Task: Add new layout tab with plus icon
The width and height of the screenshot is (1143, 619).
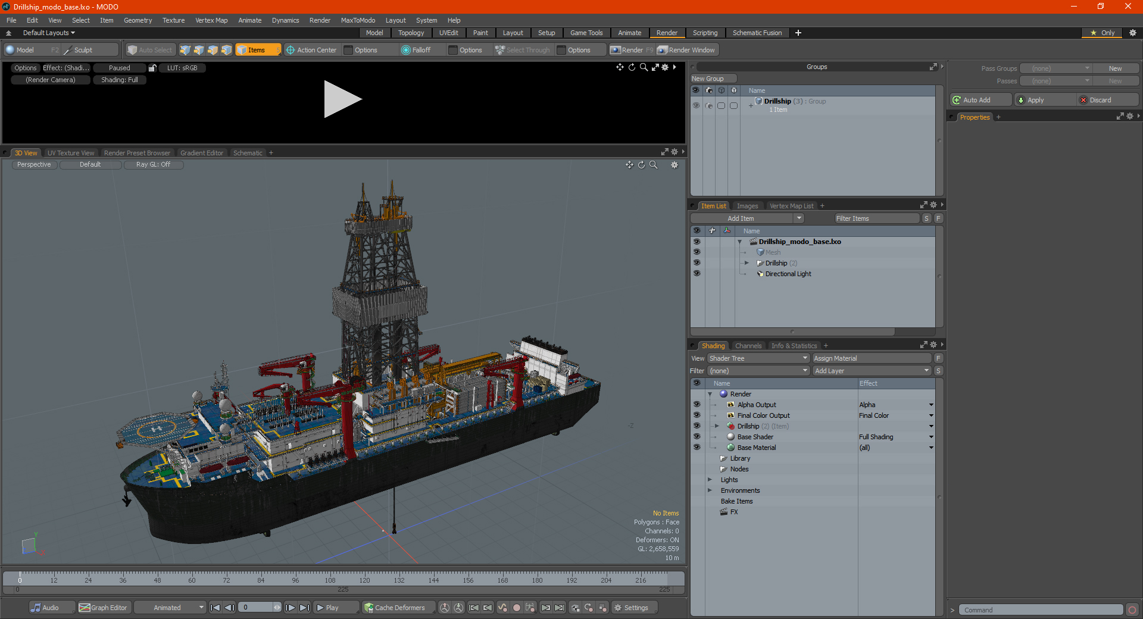Action: pos(798,33)
